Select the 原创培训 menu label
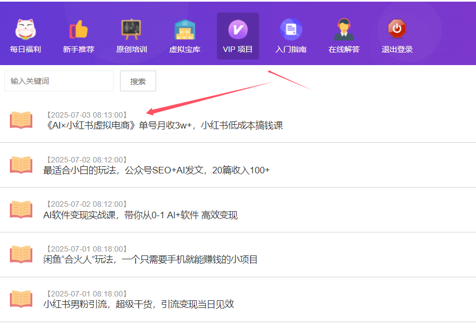The image size is (476, 326). point(131,49)
